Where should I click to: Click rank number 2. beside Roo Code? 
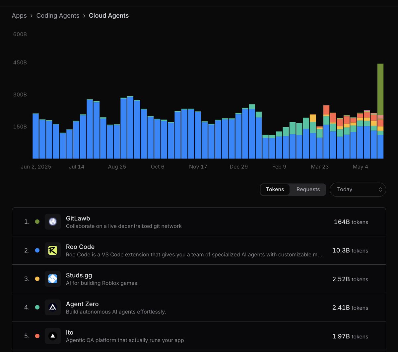(x=27, y=250)
